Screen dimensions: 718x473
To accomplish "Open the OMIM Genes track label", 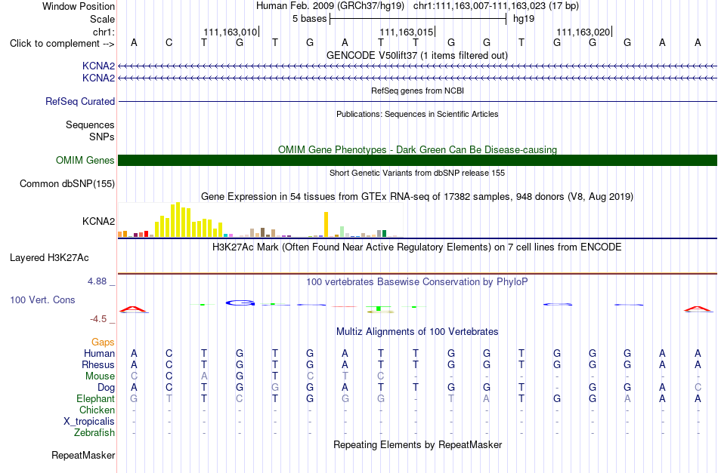I will coord(85,161).
